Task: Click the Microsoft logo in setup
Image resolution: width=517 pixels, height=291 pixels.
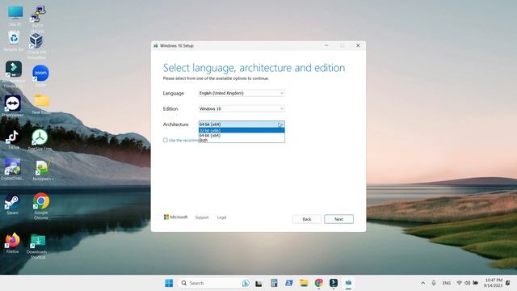Action: [x=175, y=217]
